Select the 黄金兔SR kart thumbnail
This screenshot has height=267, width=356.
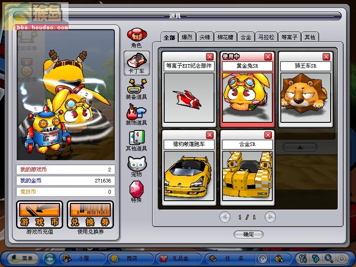tap(247, 97)
